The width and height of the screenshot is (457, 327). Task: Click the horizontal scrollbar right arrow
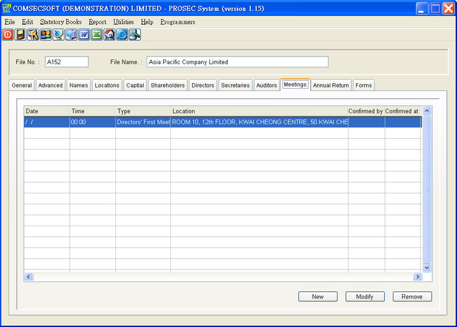point(417,277)
